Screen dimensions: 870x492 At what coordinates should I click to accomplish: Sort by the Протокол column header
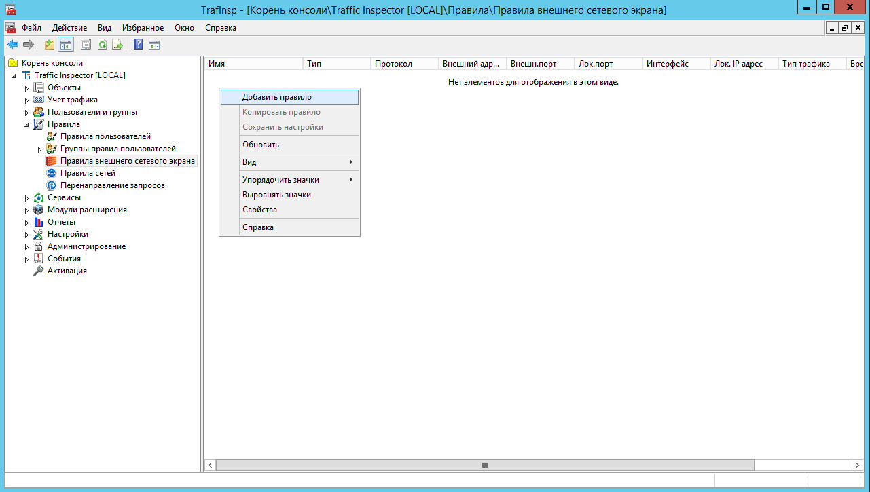[x=405, y=64]
